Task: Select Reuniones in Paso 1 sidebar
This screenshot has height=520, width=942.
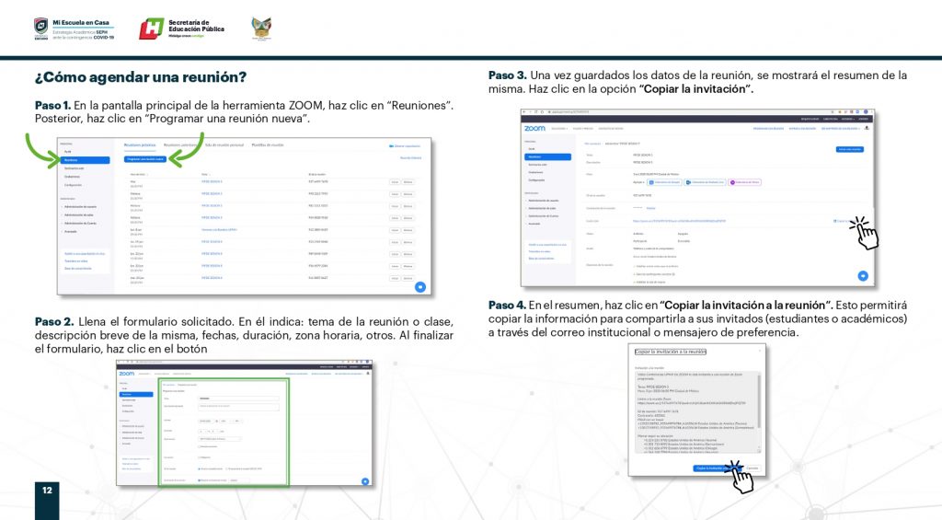Action: (85, 160)
